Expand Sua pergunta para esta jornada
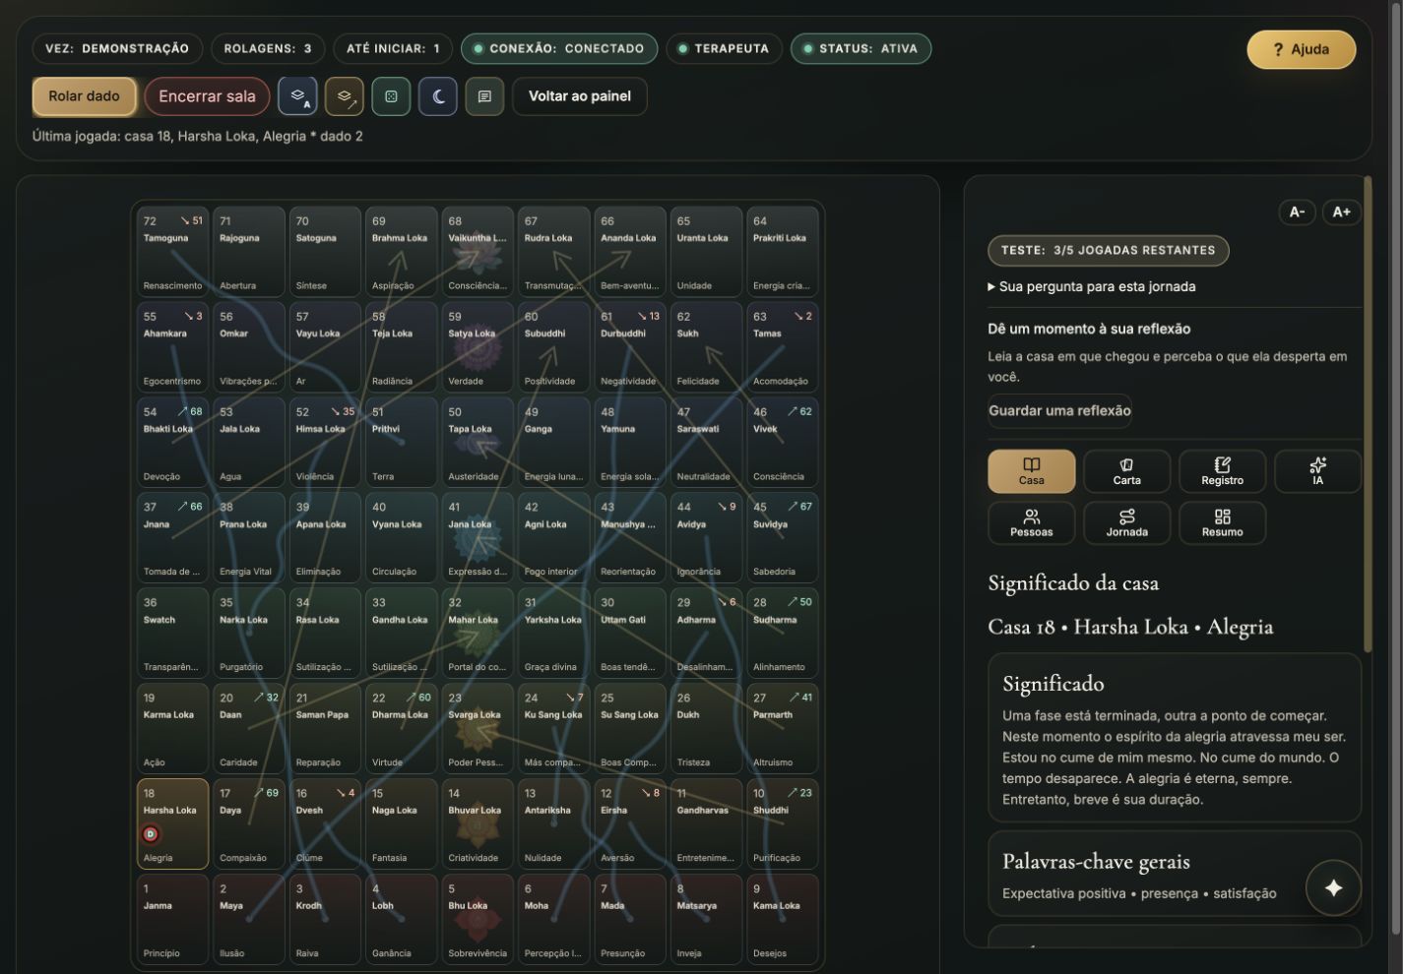The image size is (1403, 974). coord(1092,286)
